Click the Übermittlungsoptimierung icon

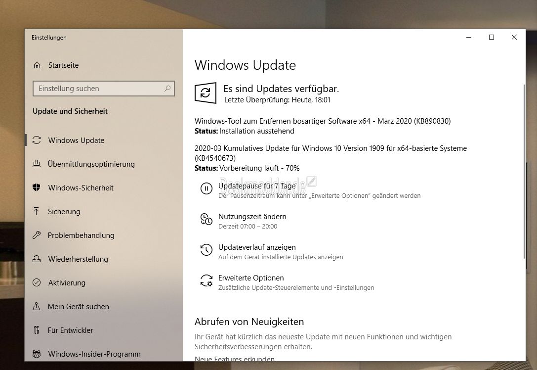coord(36,164)
